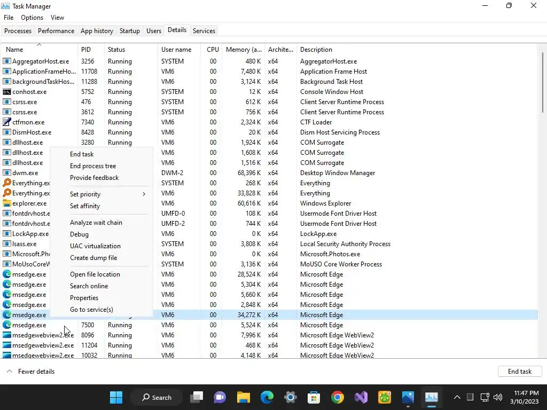Choose End task from context menu
This screenshot has width=547, height=410.
[101, 154]
